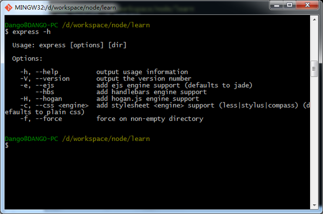Image resolution: width=323 pixels, height=214 pixels.
Task: Click the wrapped 'efaults to plain css)' line
Action: point(45,112)
